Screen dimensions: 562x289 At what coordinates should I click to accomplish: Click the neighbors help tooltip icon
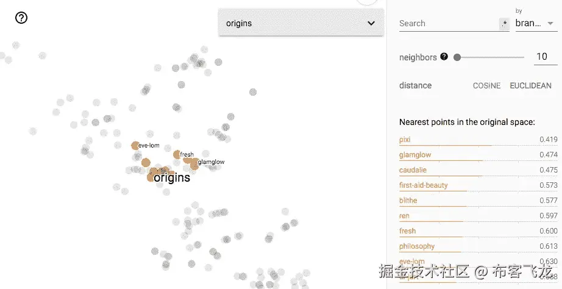click(444, 57)
